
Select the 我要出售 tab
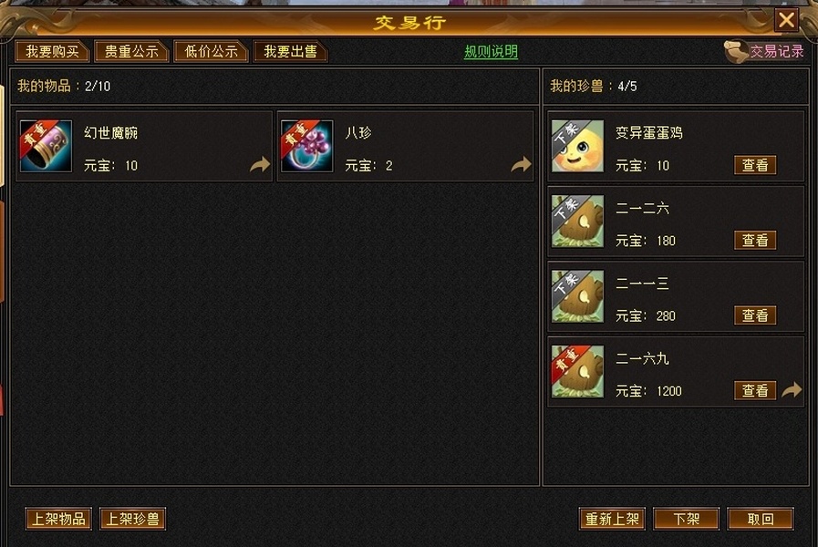[290, 51]
